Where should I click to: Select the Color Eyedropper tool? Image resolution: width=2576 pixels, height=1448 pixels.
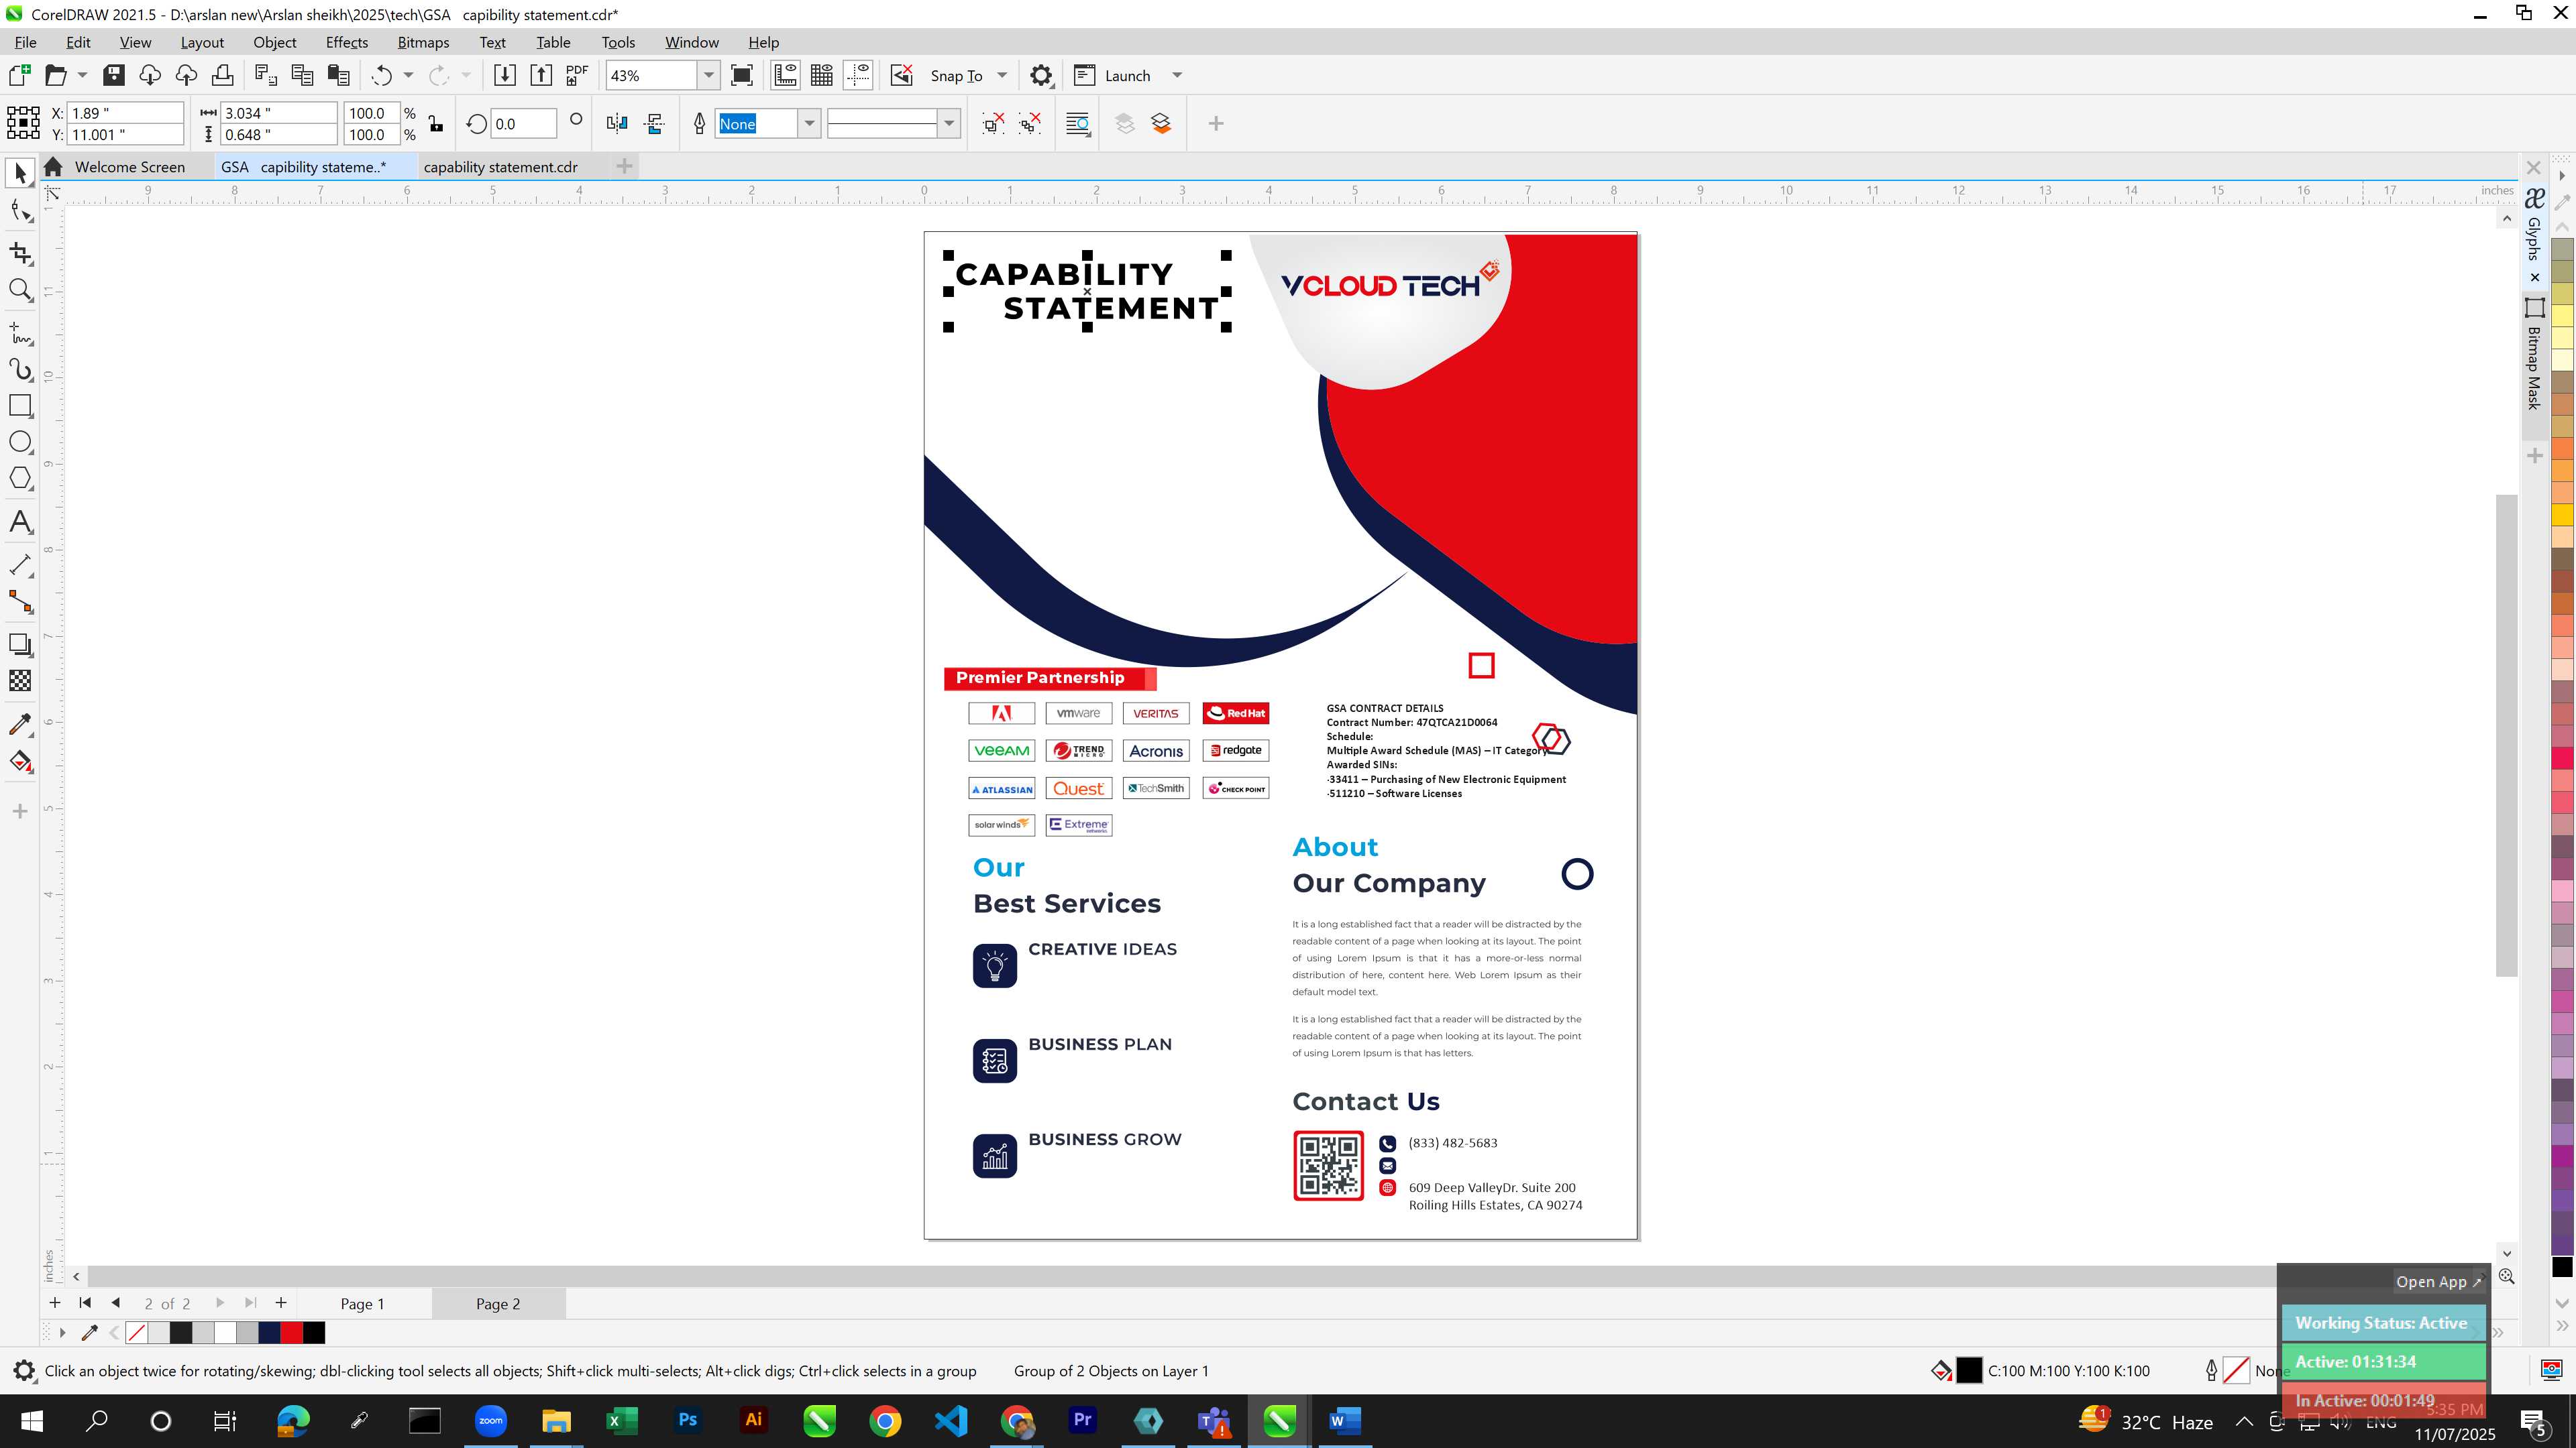click(20, 725)
